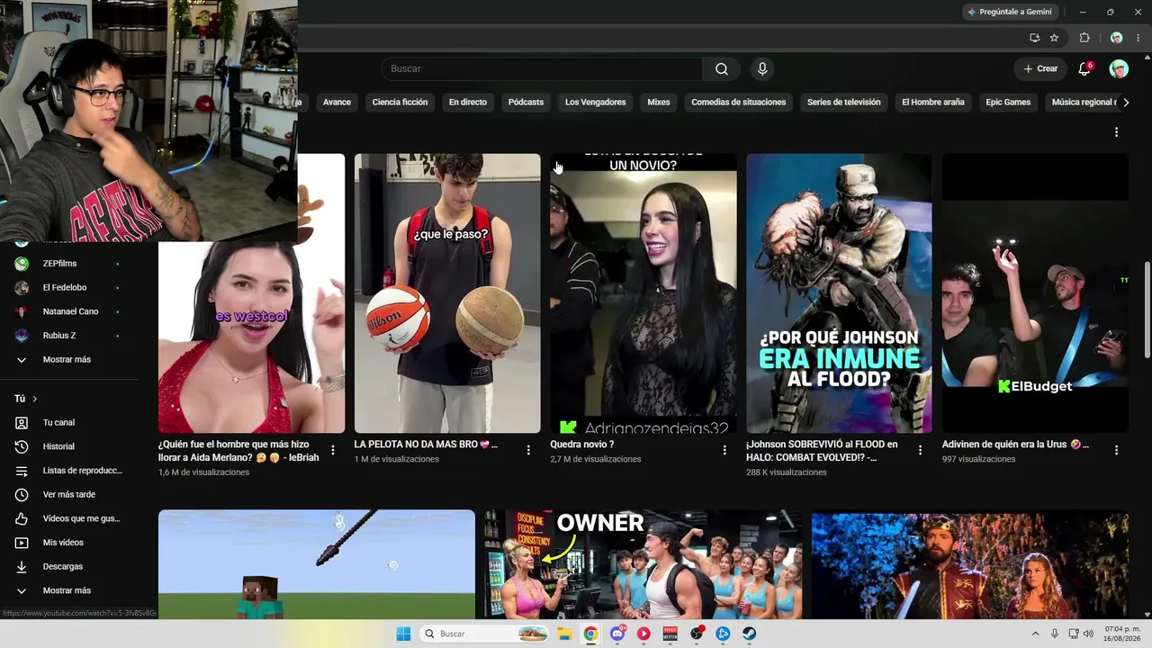The height and width of the screenshot is (648, 1152).
Task: Play the basketball short thumbnail
Action: pyautogui.click(x=447, y=293)
